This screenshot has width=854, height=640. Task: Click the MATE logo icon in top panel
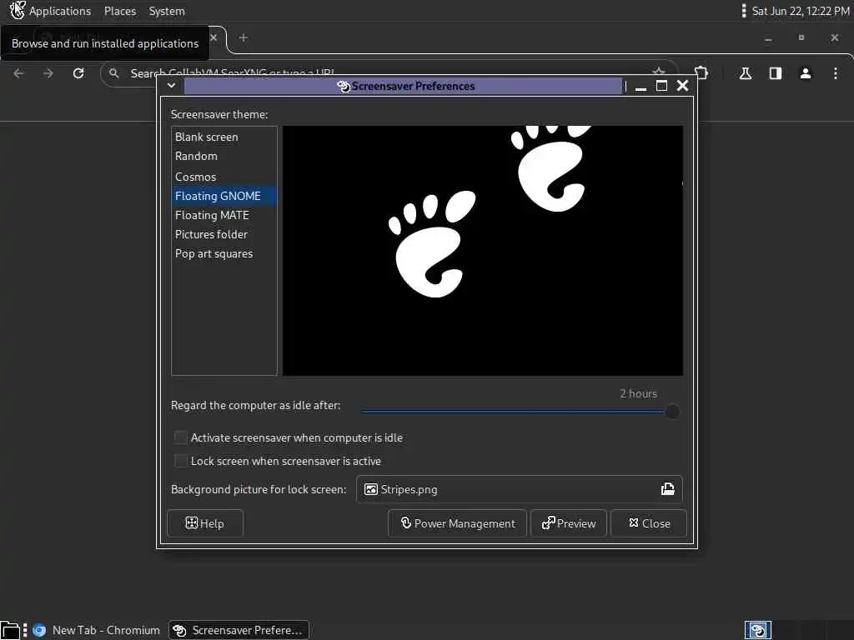click(x=18, y=10)
